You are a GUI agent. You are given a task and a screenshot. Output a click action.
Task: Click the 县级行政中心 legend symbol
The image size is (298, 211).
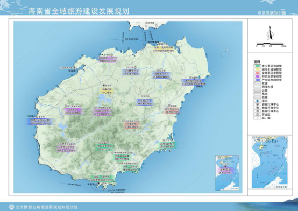pos(257,111)
